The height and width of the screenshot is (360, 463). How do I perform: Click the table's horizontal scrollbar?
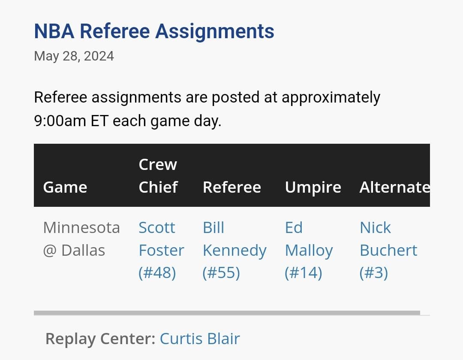click(x=227, y=313)
